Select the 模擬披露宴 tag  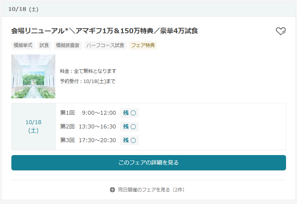[67, 45]
